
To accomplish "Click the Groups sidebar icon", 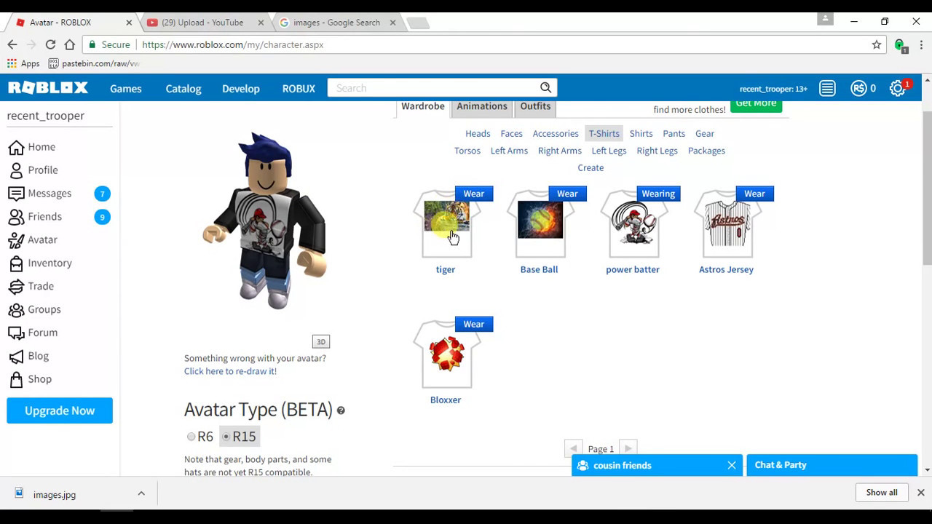I will [16, 309].
